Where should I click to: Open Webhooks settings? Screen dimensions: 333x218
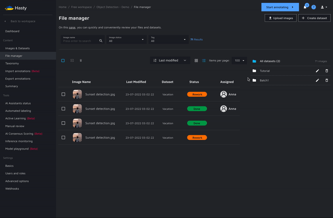click(x=12, y=189)
